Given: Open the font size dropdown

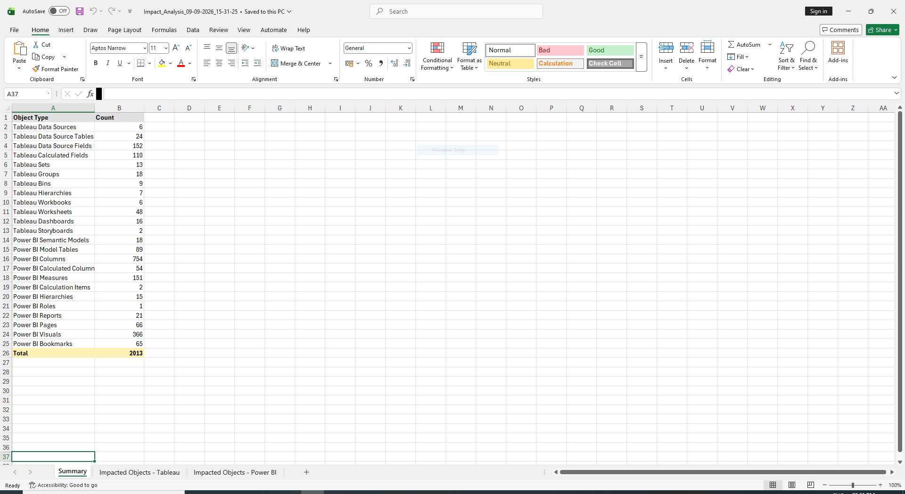Looking at the screenshot, I should point(166,48).
